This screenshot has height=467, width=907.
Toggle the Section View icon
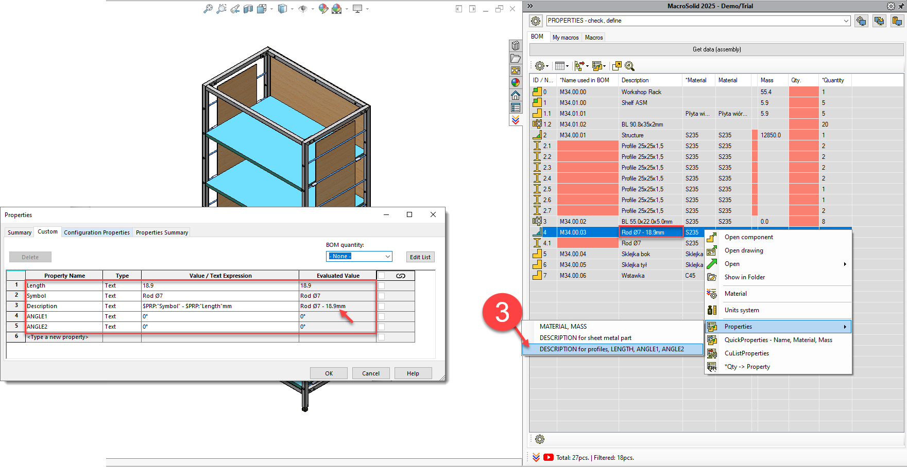click(x=248, y=9)
